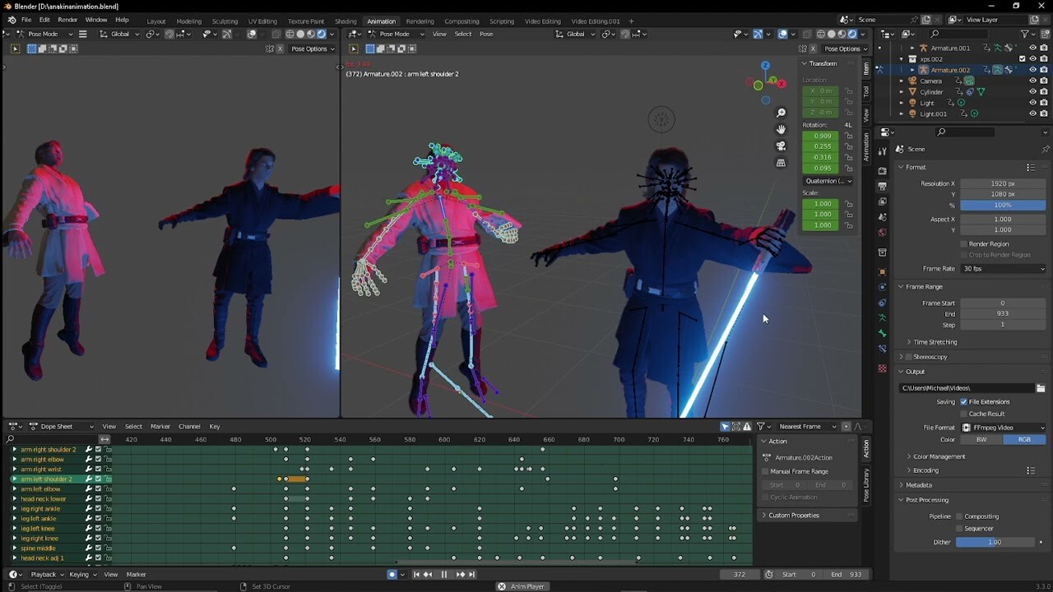Toggle x-ray shading mode icon in viewport header
This screenshot has height=592, width=1053.
coord(276,34)
